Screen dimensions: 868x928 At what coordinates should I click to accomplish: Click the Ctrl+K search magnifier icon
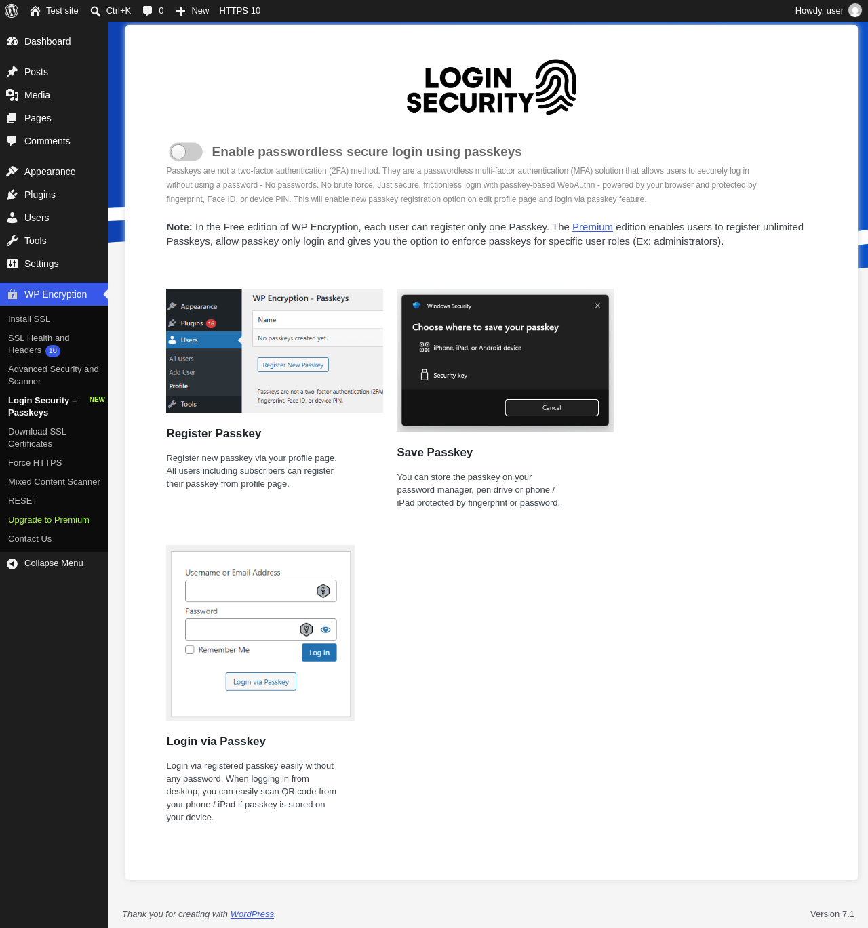[x=96, y=11]
